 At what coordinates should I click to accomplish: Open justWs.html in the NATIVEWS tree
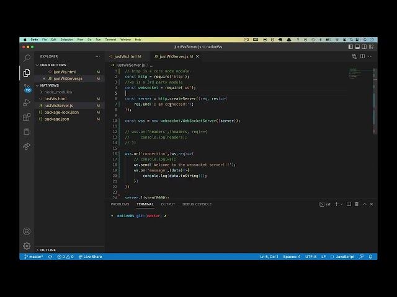point(69,99)
